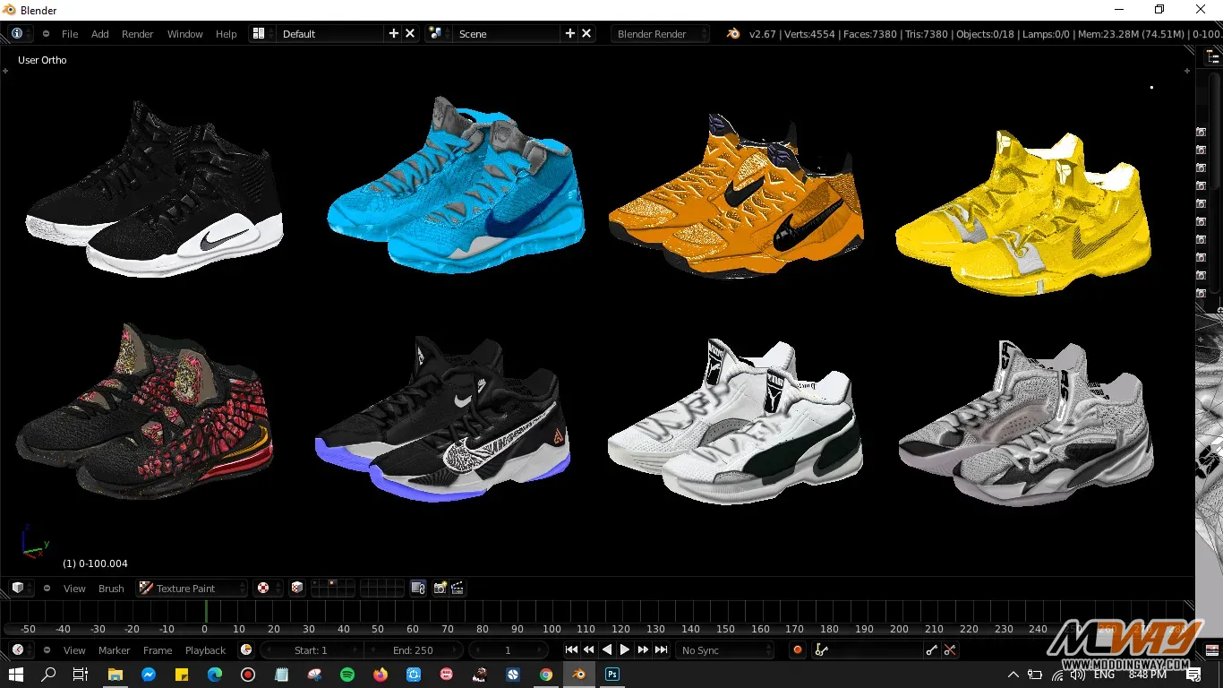Open the Brush menu in viewport header
The image size is (1223, 688).
point(111,589)
